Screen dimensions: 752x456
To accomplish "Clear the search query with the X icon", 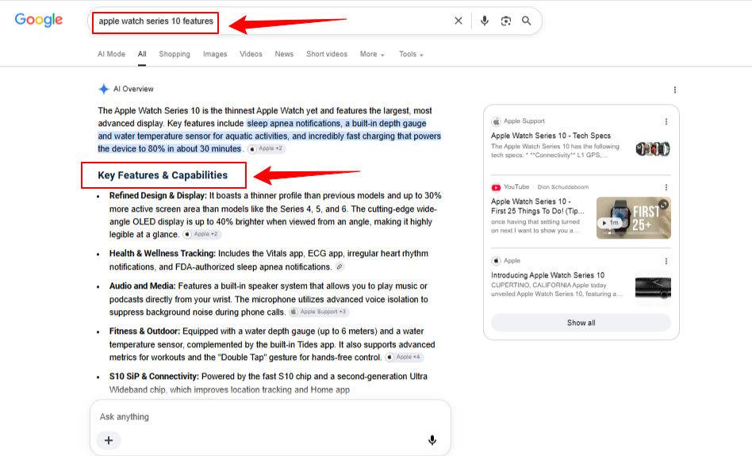I will (x=458, y=21).
